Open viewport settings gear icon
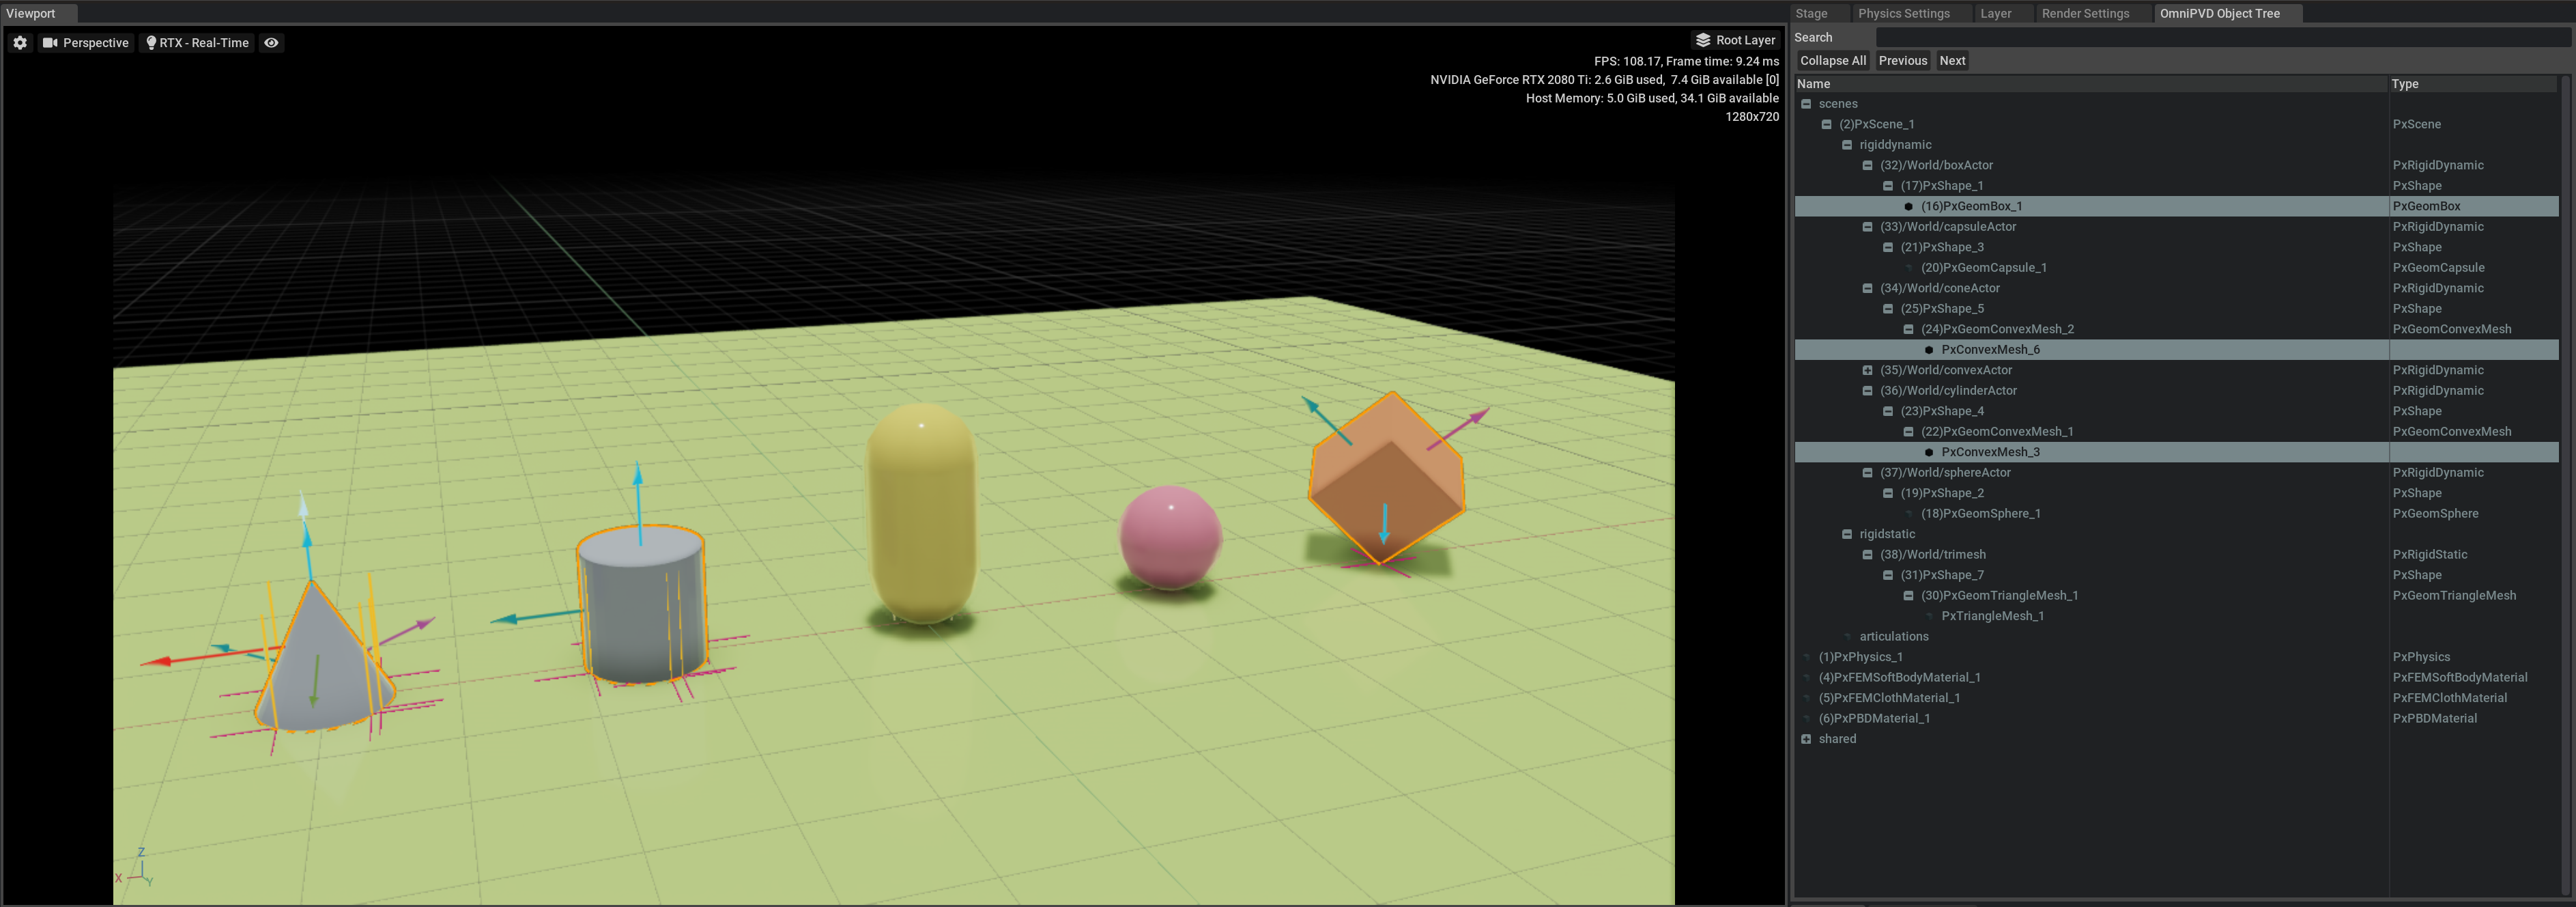Image resolution: width=2576 pixels, height=907 pixels. point(20,43)
